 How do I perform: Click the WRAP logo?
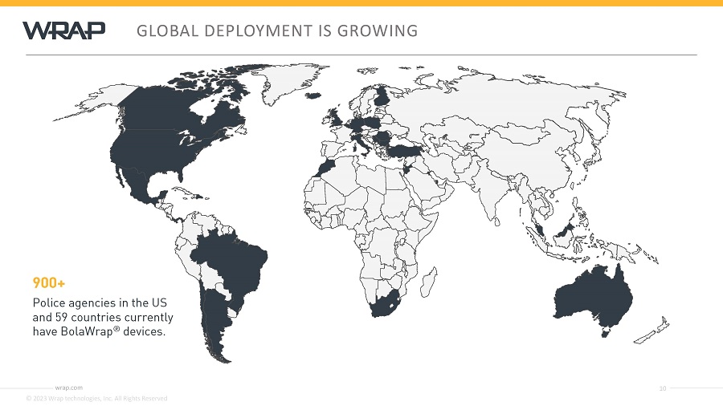click(x=64, y=30)
